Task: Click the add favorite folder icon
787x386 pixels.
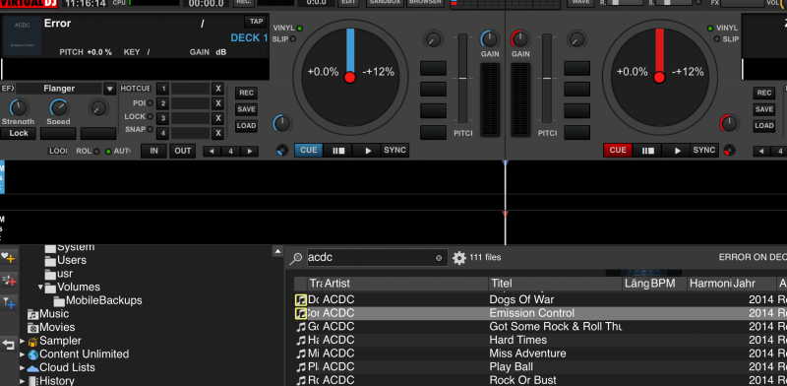Action: [x=8, y=258]
